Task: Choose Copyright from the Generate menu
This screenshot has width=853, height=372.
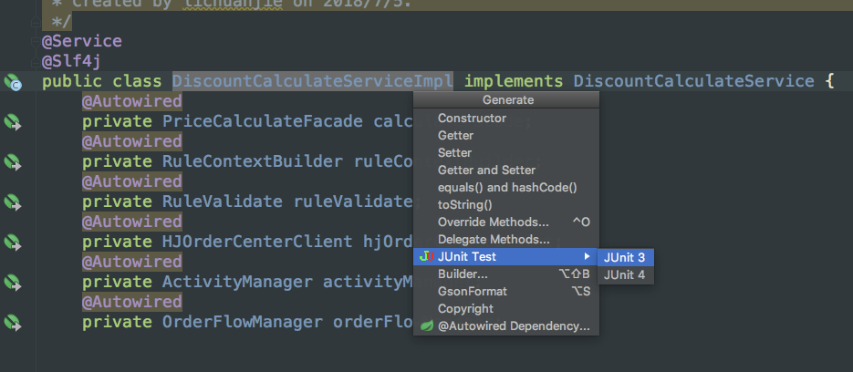Action: point(506,309)
